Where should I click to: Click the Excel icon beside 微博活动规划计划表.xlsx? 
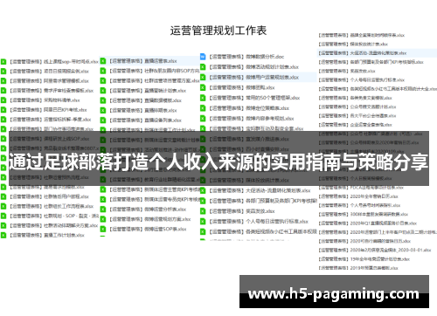[x=203, y=67]
